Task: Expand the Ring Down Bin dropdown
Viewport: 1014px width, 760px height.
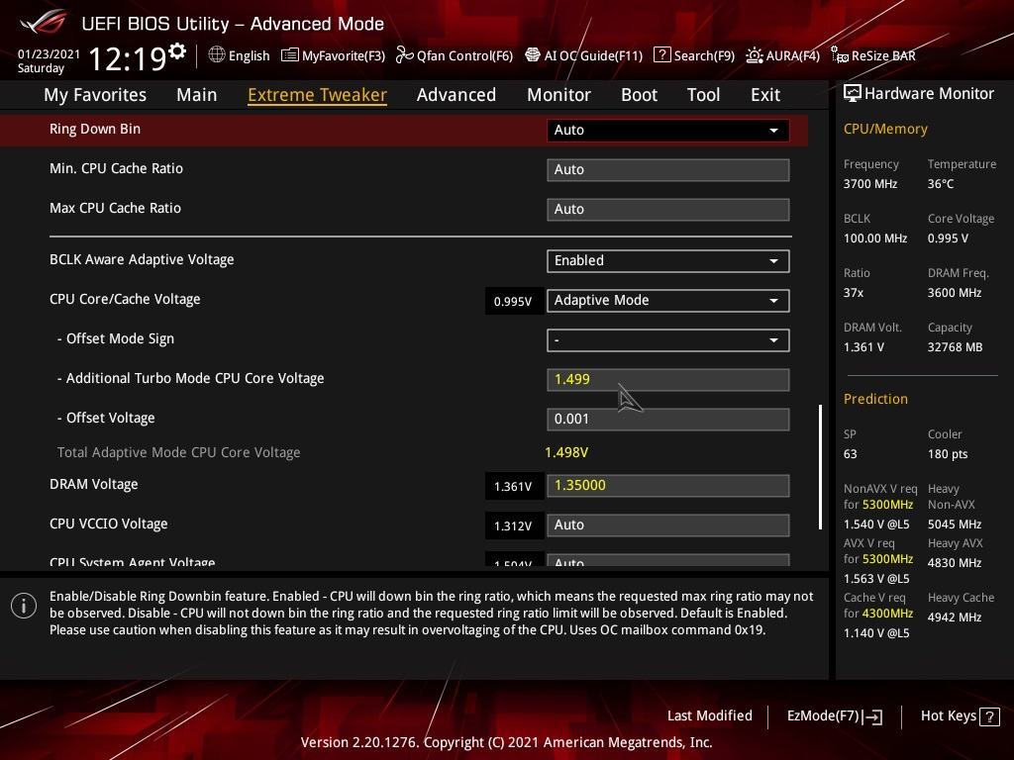Action: tap(668, 130)
